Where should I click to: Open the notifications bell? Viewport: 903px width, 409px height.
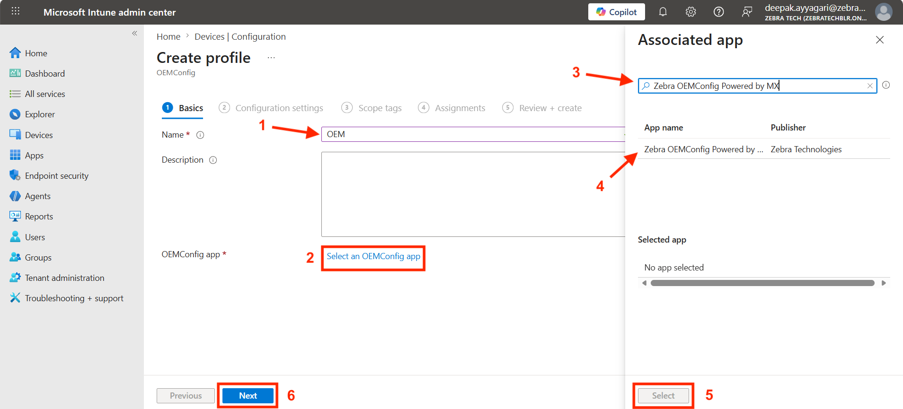663,12
